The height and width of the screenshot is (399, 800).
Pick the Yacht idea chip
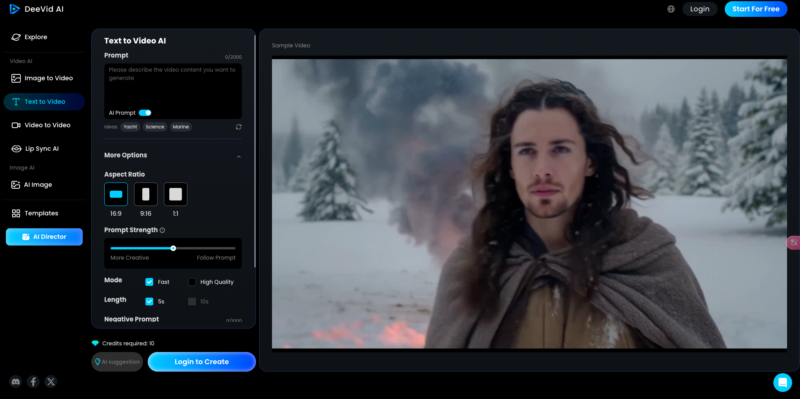(x=130, y=127)
